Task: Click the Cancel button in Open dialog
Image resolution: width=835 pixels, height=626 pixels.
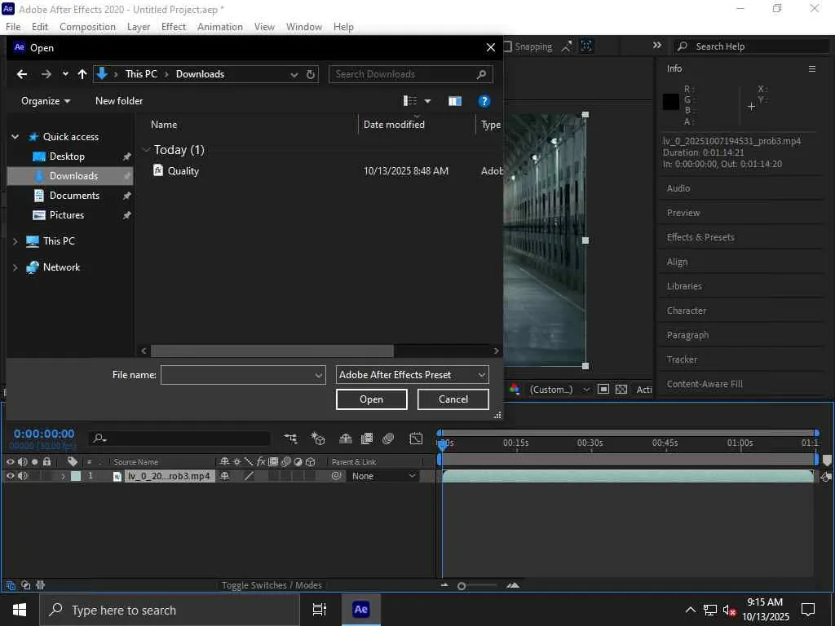Action: click(x=453, y=399)
